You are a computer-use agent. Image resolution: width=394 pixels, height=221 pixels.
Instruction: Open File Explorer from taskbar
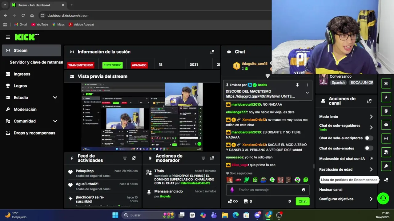click(x=225, y=215)
